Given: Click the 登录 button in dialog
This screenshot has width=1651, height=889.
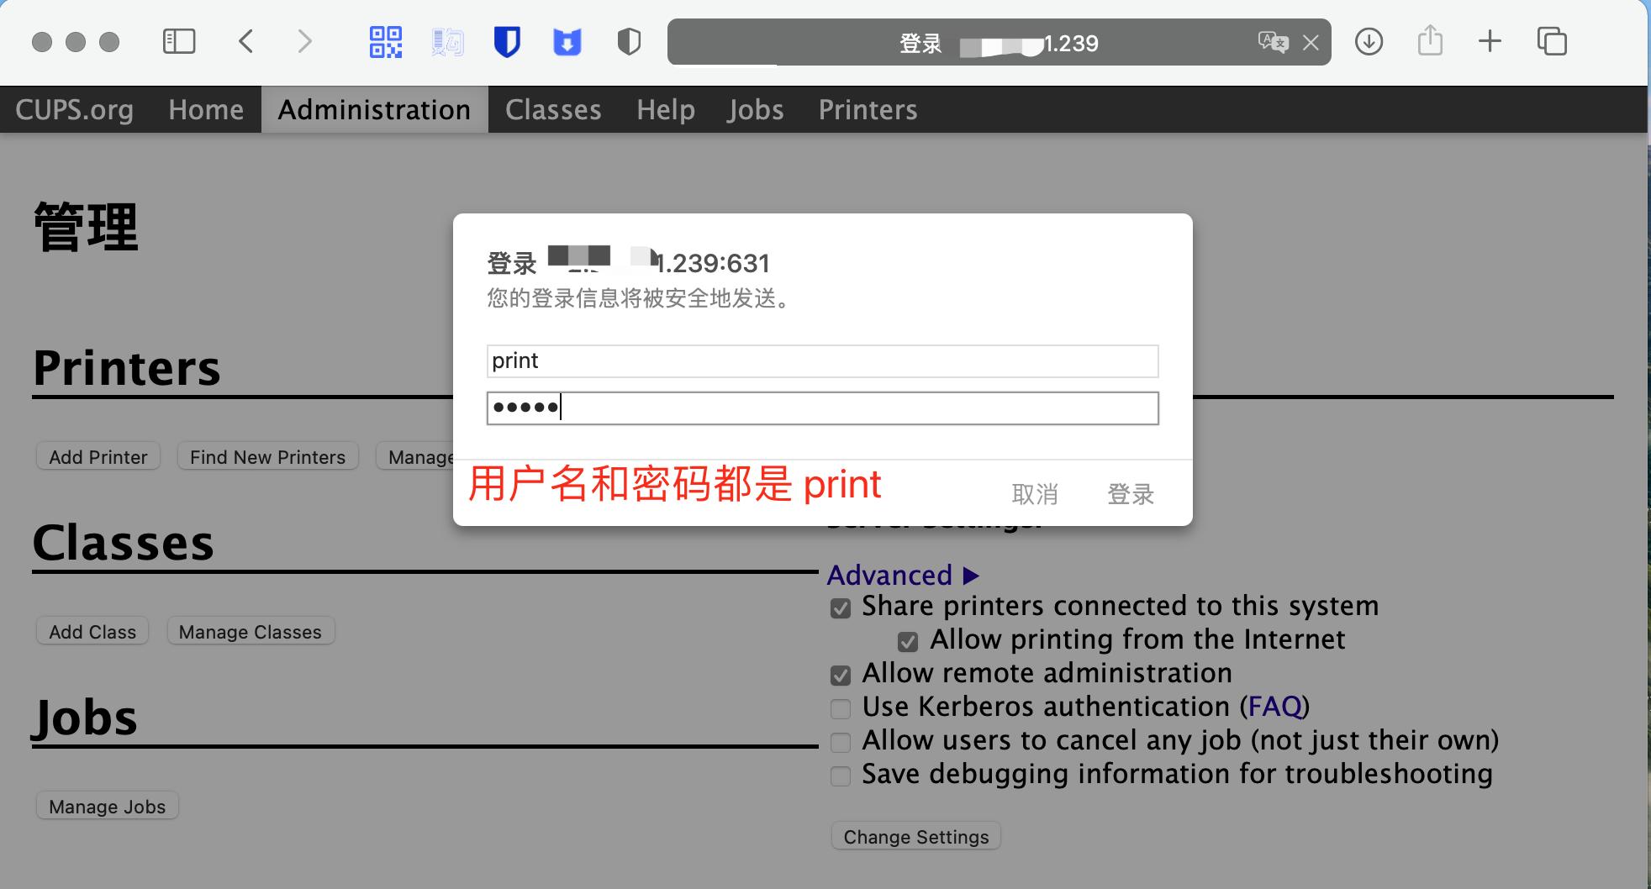Looking at the screenshot, I should [1131, 494].
